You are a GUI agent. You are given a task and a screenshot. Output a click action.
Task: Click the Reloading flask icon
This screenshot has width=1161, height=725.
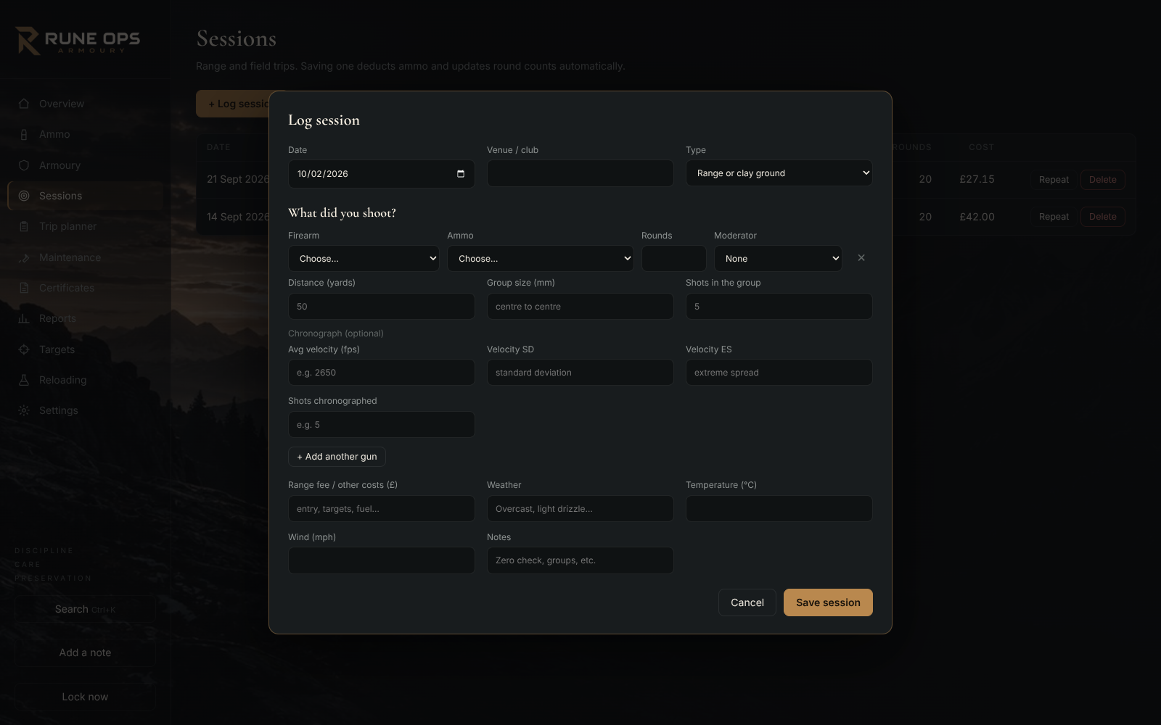coord(24,380)
